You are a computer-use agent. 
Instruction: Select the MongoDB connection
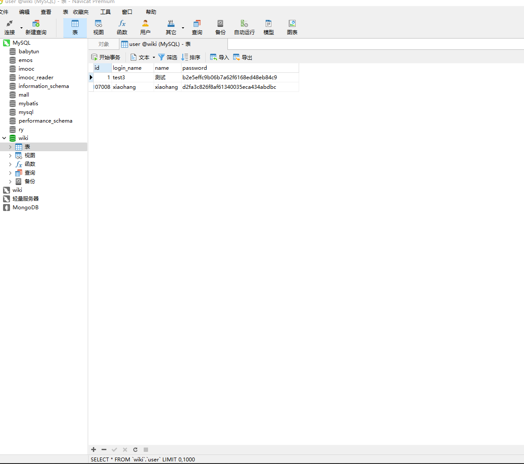coord(25,208)
